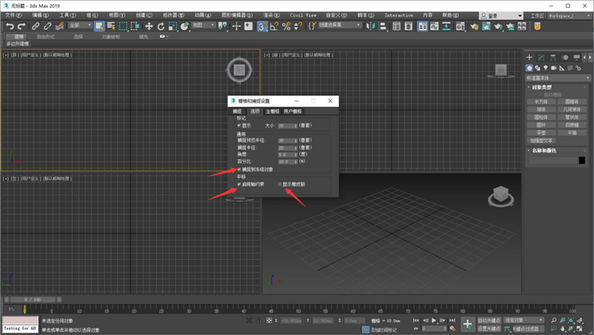Activate the Select and Move tool
This screenshot has height=335, width=594.
pos(149,26)
